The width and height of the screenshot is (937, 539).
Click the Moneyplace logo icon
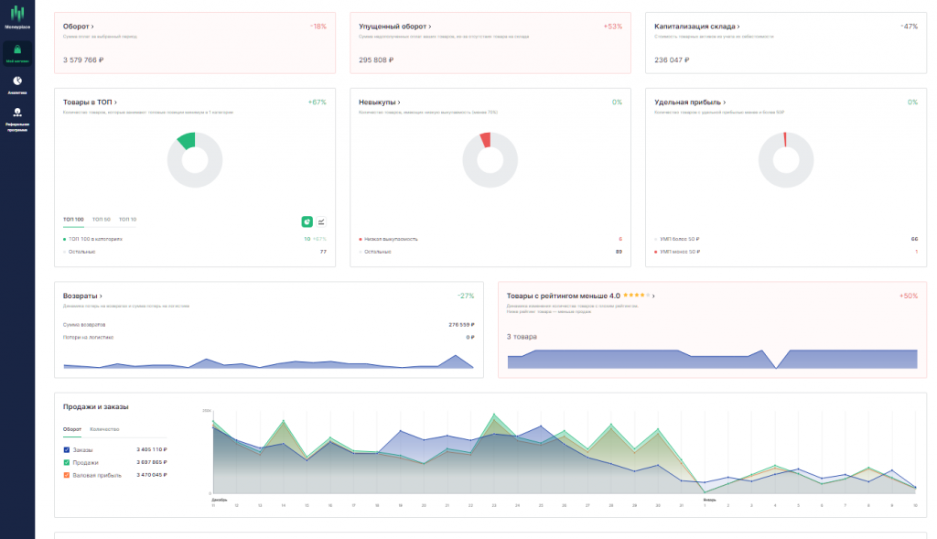(17, 13)
